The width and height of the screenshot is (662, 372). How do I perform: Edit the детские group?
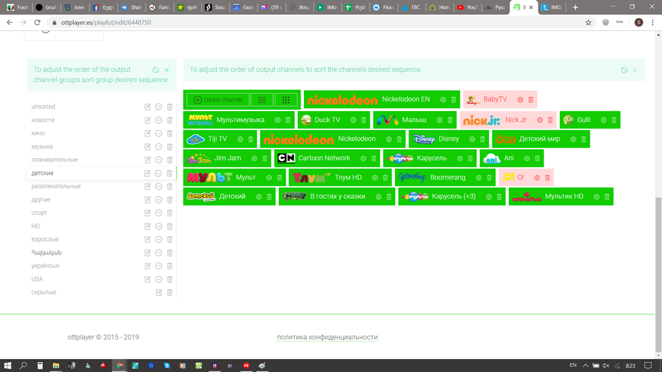click(x=147, y=173)
